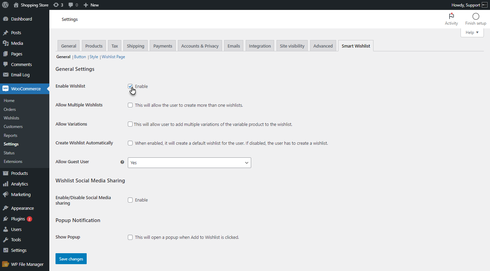Click the plus New icon
490x271 pixels.
click(86, 5)
